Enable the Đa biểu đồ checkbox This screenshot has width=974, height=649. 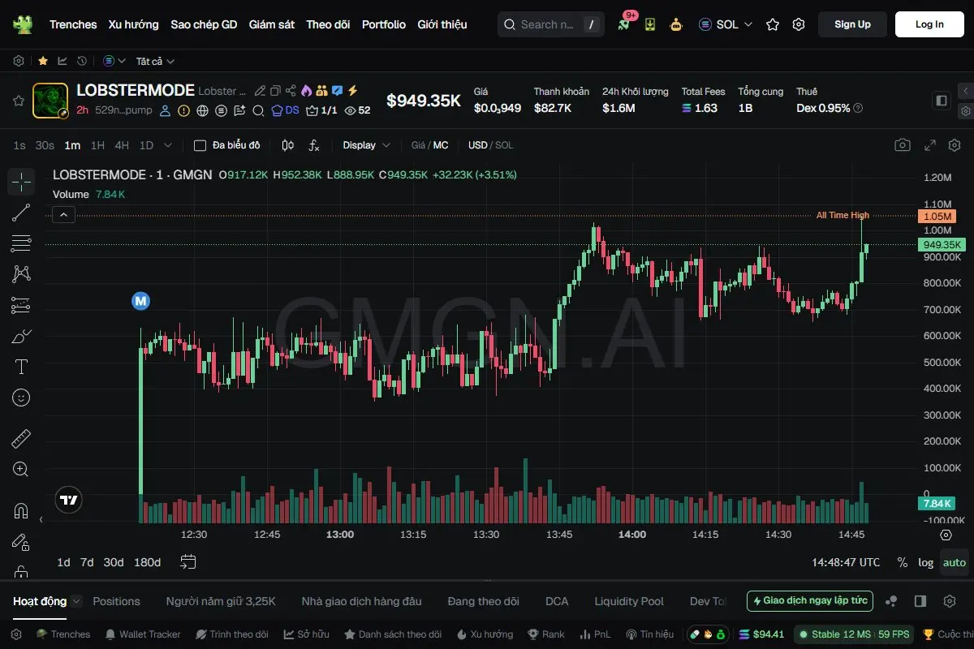(200, 145)
